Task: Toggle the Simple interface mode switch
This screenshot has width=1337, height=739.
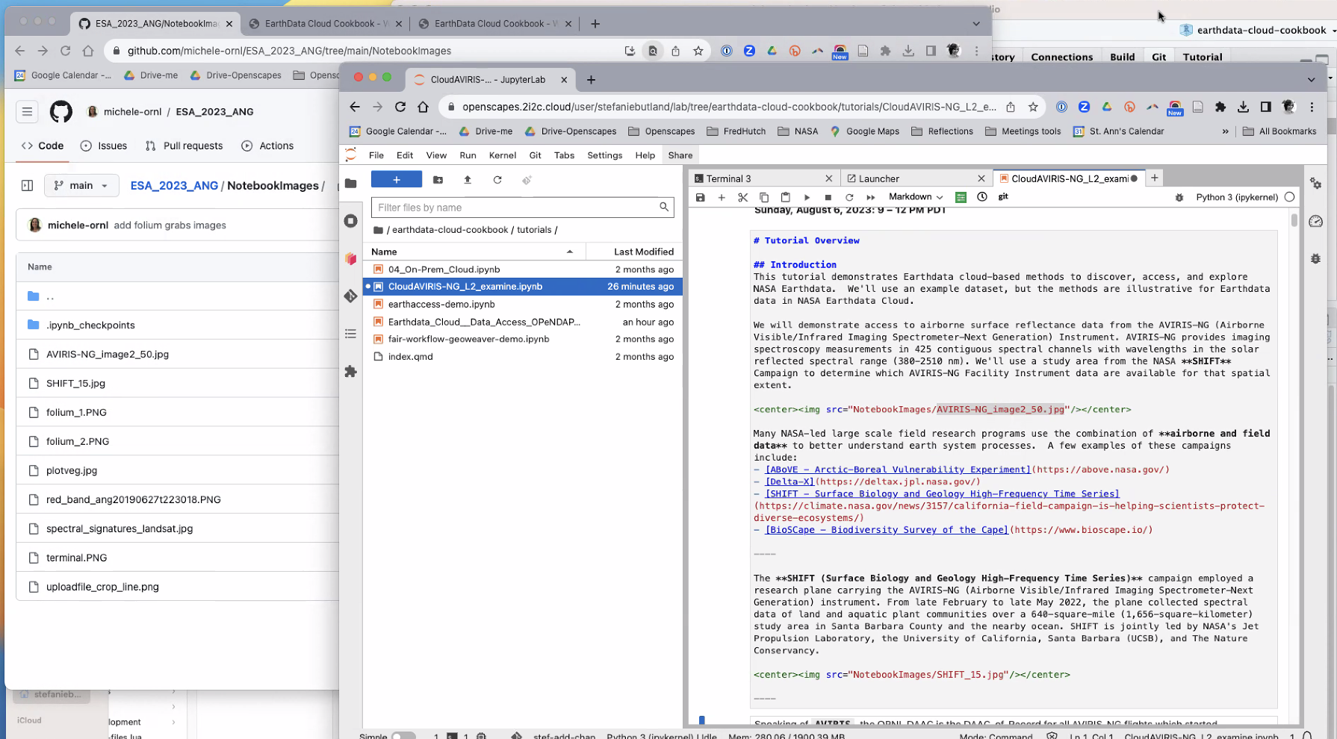Action: click(x=403, y=736)
